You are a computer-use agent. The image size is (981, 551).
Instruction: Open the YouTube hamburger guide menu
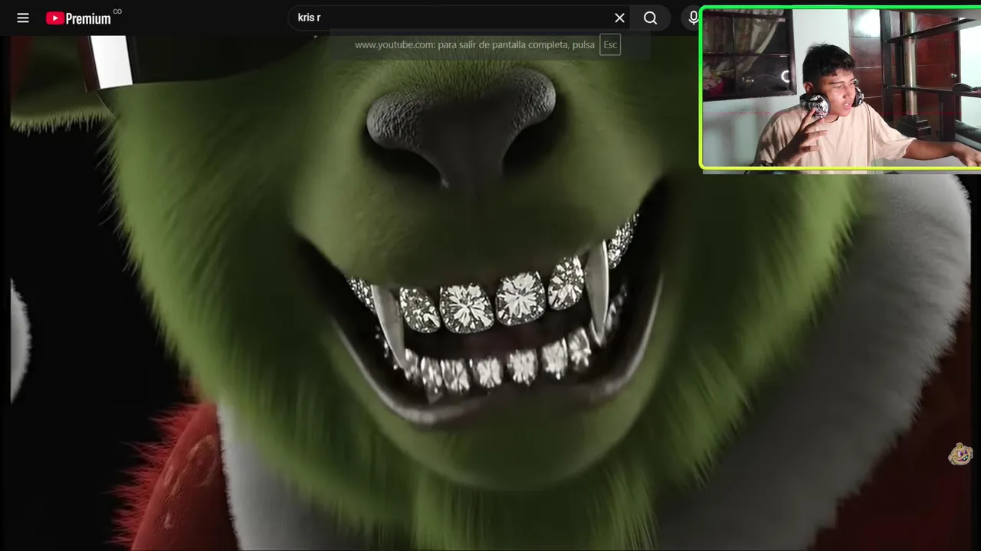pyautogui.click(x=23, y=18)
